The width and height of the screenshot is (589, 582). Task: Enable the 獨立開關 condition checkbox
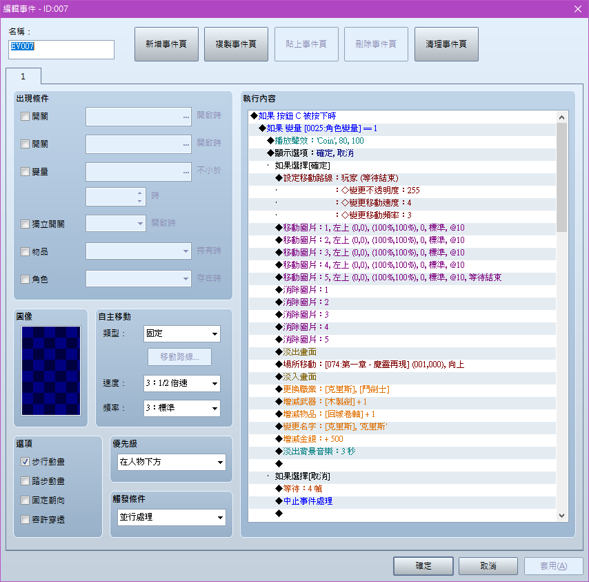pos(25,224)
